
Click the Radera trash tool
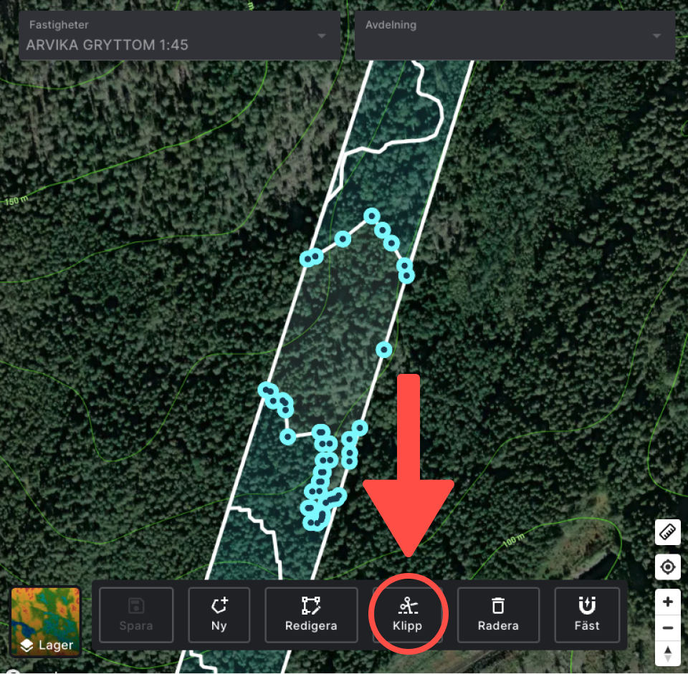coord(498,615)
